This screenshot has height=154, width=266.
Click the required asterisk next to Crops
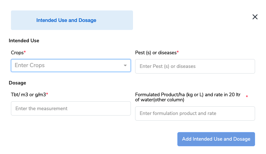pyautogui.click(x=25, y=52)
